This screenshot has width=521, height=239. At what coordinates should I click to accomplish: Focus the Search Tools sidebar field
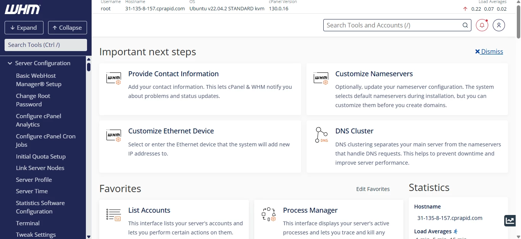45,45
